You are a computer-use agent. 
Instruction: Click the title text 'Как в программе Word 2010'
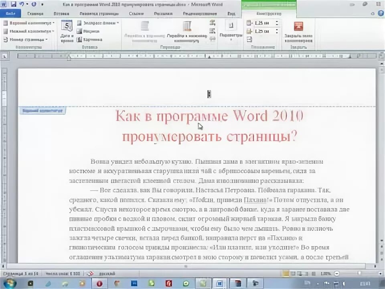[x=209, y=116]
